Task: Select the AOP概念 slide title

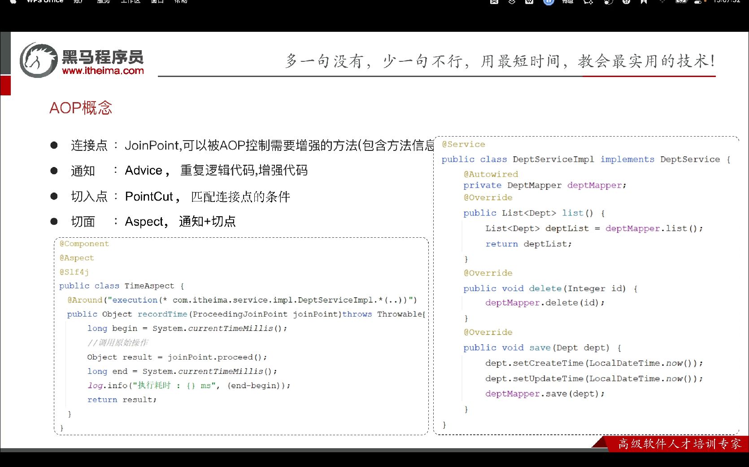Action: pyautogui.click(x=81, y=108)
